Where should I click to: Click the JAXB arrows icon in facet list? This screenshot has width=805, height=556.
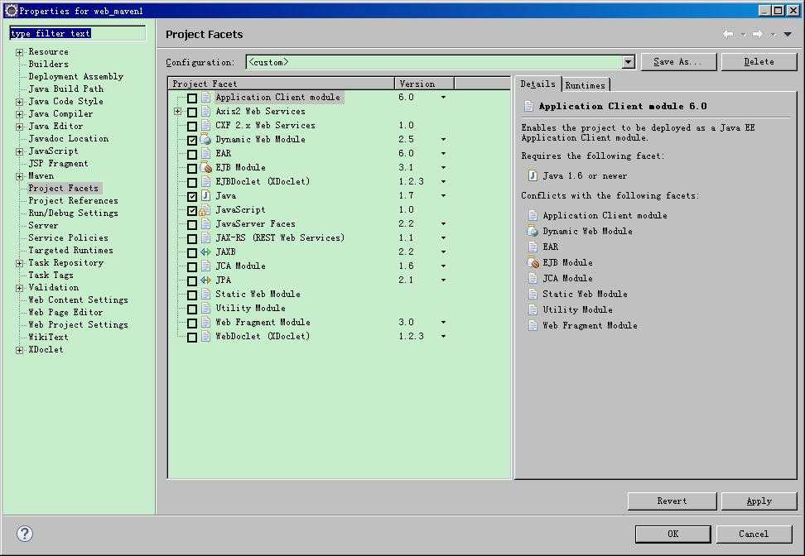pyautogui.click(x=205, y=252)
